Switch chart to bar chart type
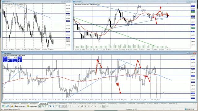198x111 pixels. click(x=40, y=106)
